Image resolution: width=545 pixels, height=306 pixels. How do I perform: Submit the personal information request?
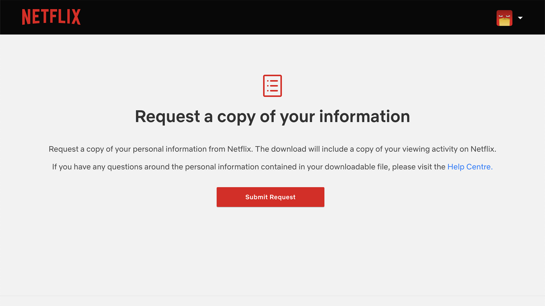coord(270,197)
